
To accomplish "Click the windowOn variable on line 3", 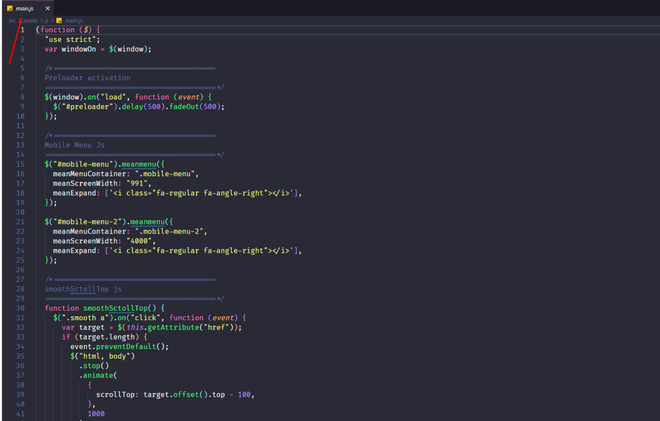I will click(x=78, y=49).
